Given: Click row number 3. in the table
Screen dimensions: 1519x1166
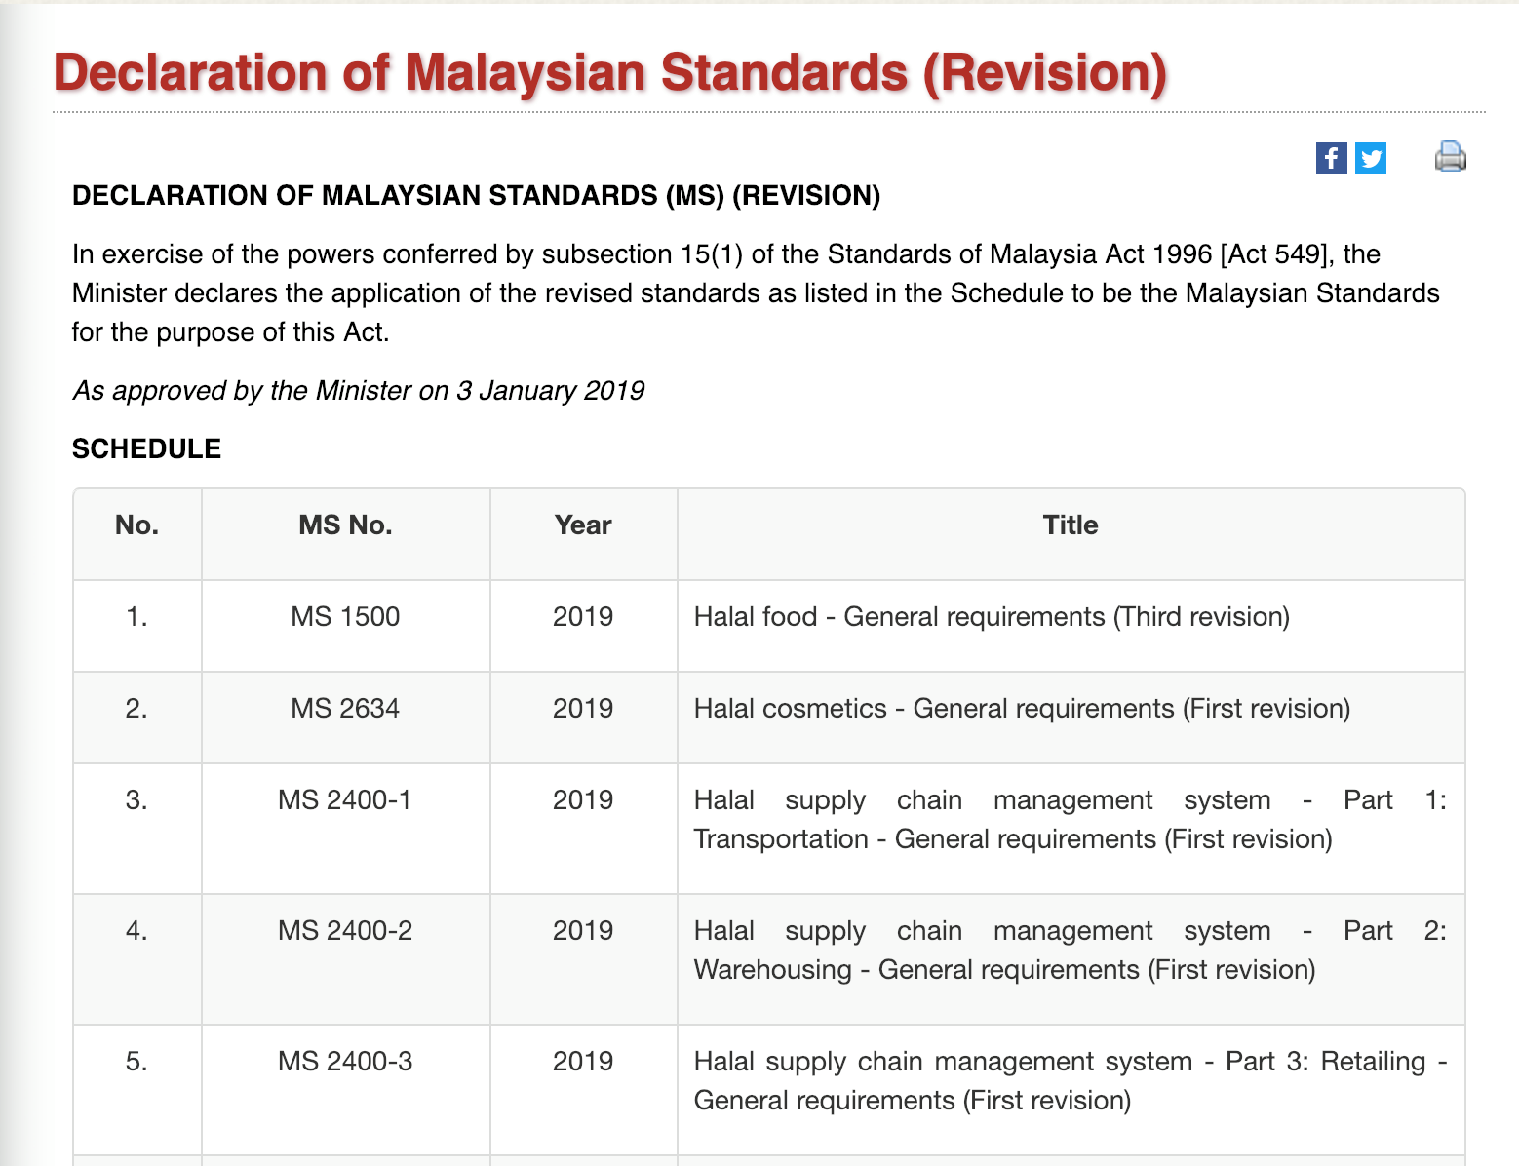Looking at the screenshot, I should [136, 800].
